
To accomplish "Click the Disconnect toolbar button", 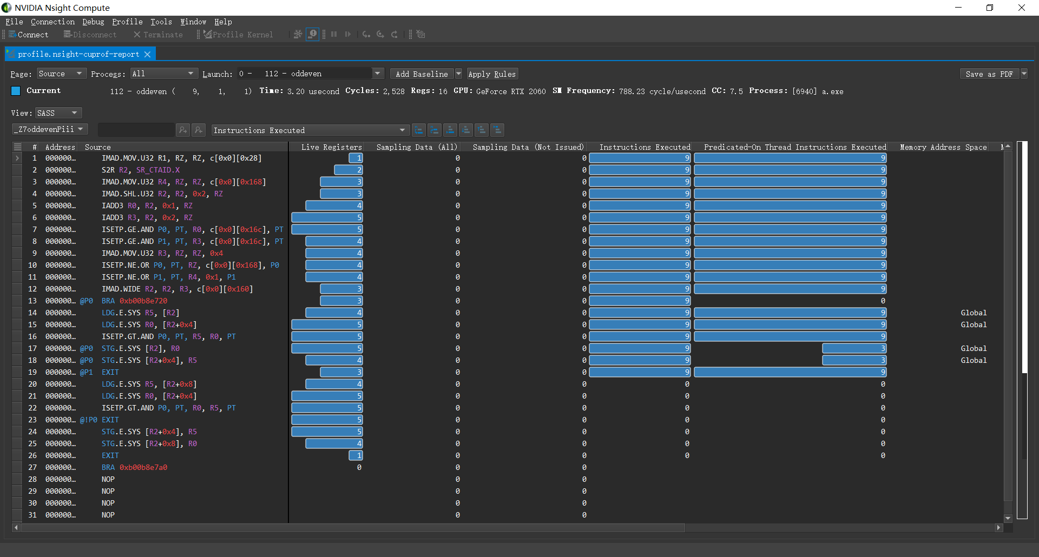I will [90, 35].
